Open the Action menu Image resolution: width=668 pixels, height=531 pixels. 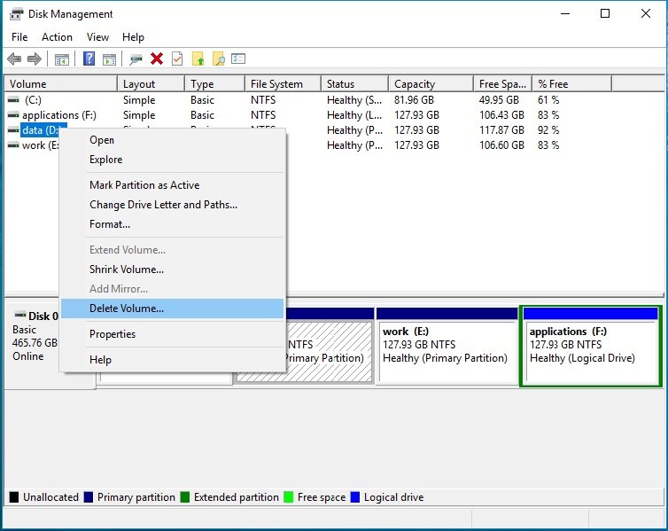point(57,37)
